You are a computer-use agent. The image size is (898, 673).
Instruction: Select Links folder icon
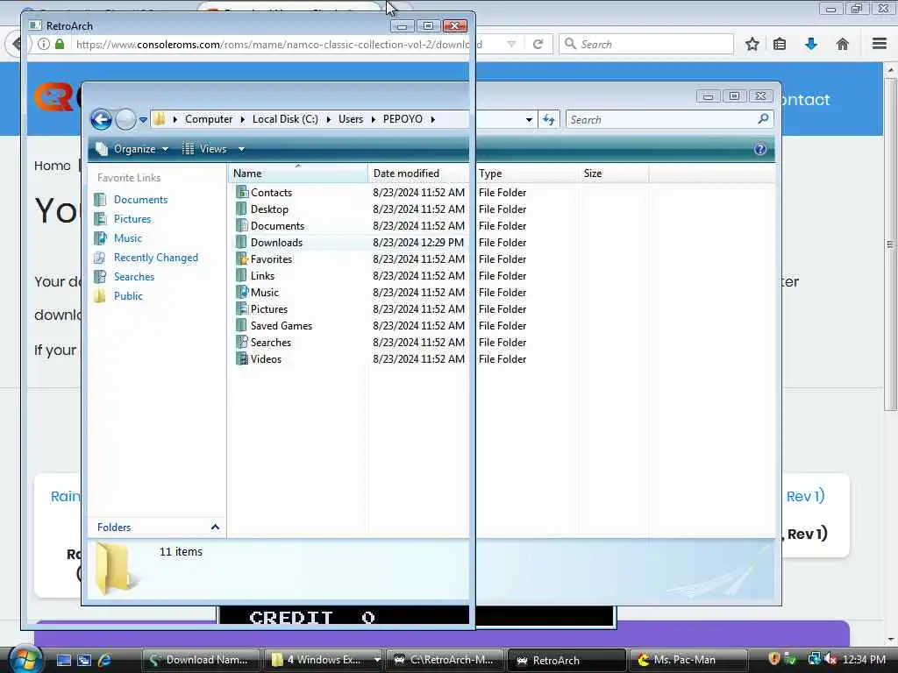(x=242, y=275)
